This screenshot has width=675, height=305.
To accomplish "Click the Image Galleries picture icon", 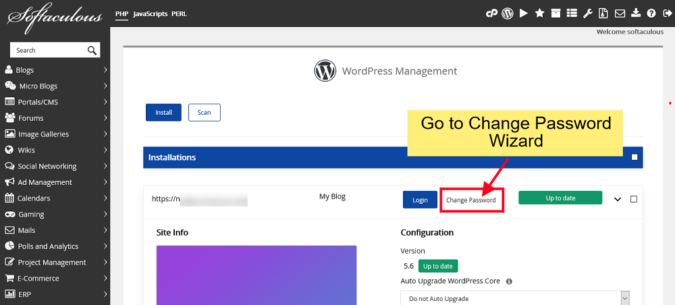I will coord(10,134).
